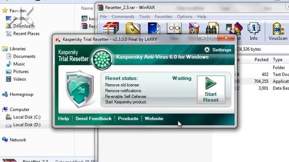Image resolution: width=289 pixels, height=162 pixels.
Task: Select Libraries in Explorer sidebar
Action: (x=18, y=49)
